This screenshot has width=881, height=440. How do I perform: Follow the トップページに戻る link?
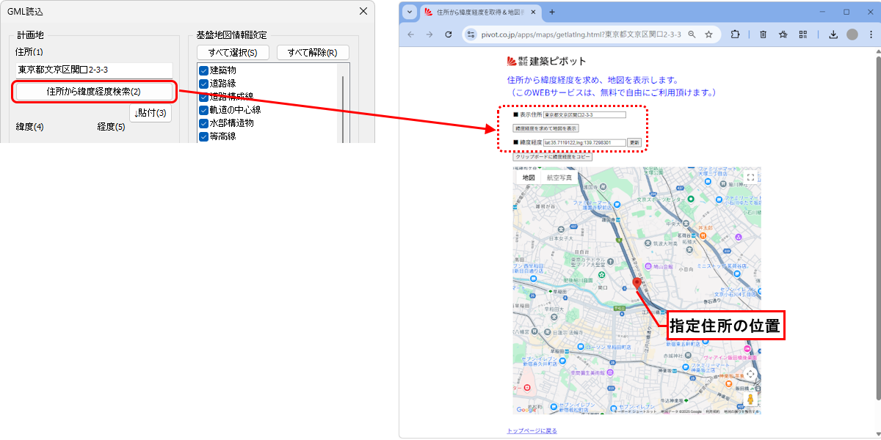[x=532, y=430]
